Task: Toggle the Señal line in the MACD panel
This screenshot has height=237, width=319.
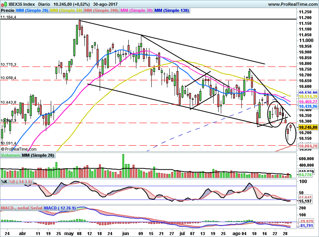Action: click(x=36, y=208)
